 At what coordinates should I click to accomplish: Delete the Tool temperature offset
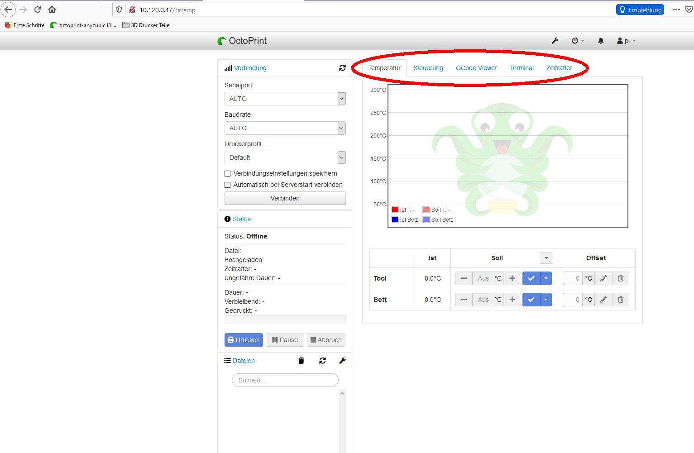[x=621, y=278]
